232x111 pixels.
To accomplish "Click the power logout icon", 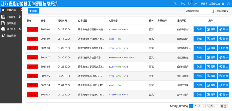I will [x=228, y=3].
